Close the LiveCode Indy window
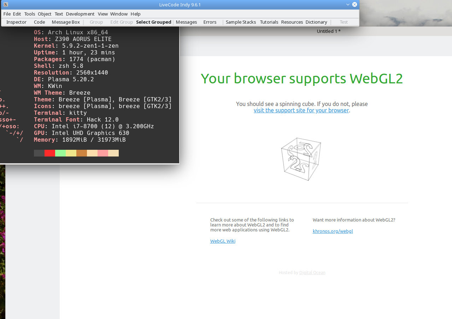Image resolution: width=452 pixels, height=319 pixels. pos(355,5)
